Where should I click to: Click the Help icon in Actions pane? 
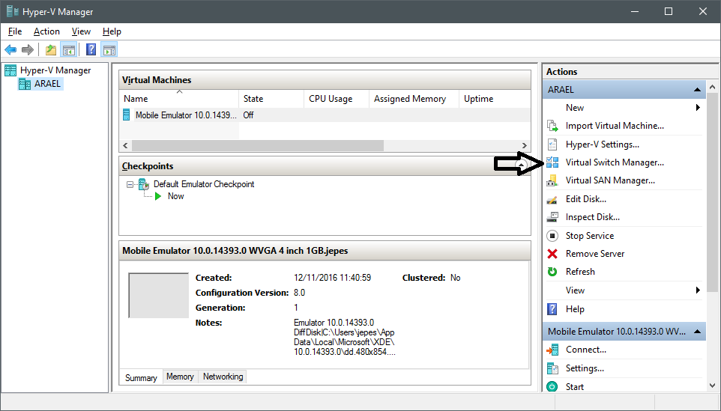(552, 309)
